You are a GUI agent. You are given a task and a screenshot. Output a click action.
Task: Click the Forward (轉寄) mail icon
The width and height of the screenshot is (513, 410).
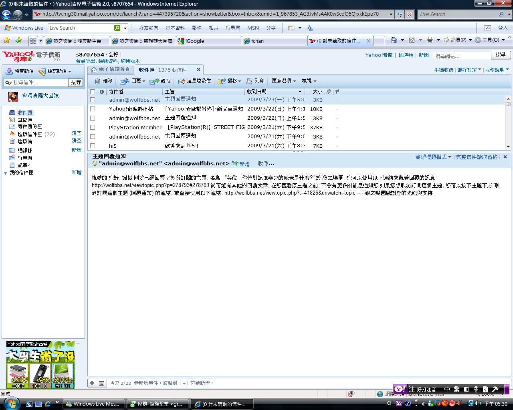click(x=154, y=81)
